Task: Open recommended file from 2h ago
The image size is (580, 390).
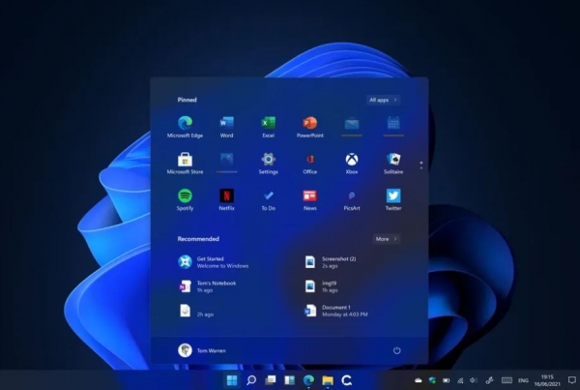Action: point(197,311)
